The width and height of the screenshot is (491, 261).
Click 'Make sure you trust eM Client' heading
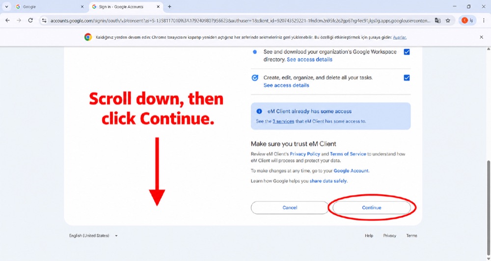pyautogui.click(x=294, y=144)
